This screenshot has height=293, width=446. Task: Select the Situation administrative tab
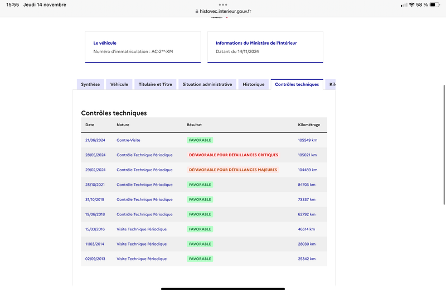[x=207, y=84]
